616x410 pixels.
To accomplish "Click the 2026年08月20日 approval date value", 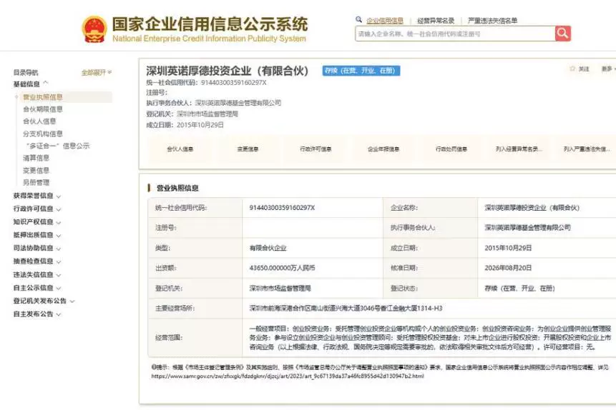I will tap(508, 268).
